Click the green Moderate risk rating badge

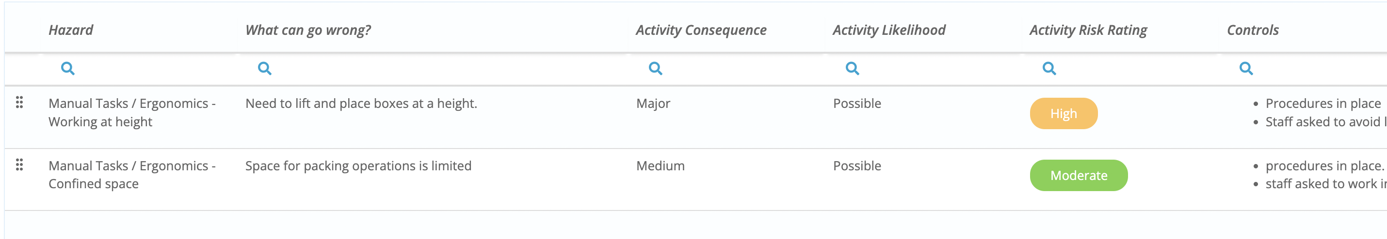(1079, 175)
